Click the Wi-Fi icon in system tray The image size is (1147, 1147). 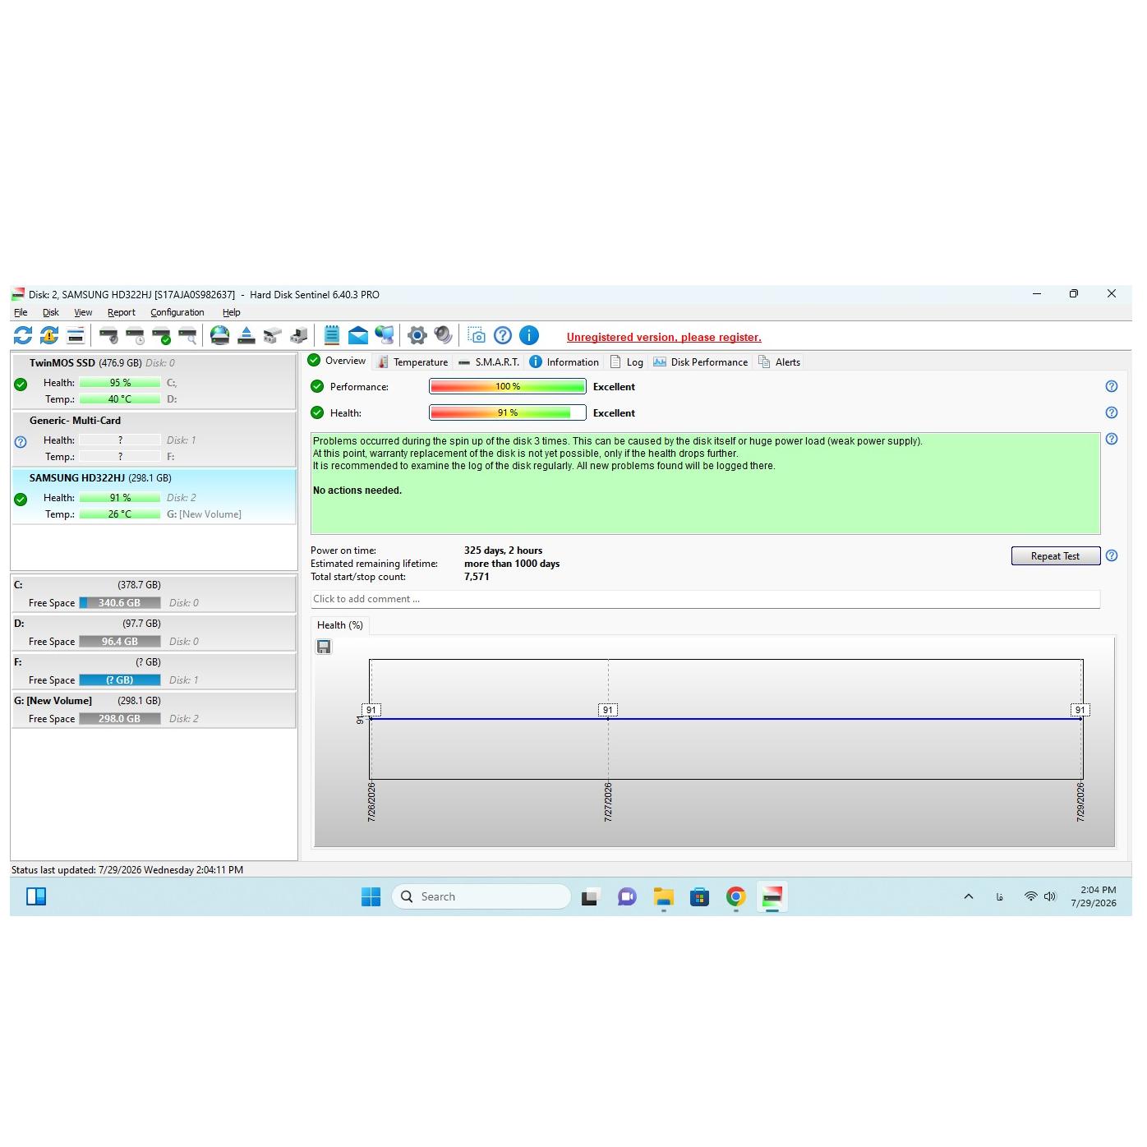click(x=1030, y=896)
